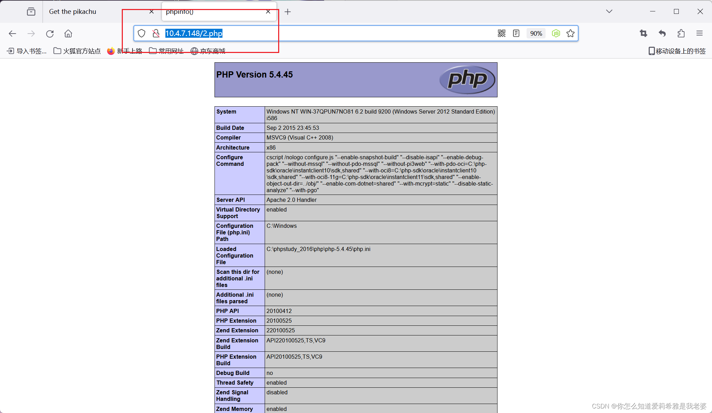Click the Configure Command label
Screen dimensions: 712x413
(x=230, y=160)
